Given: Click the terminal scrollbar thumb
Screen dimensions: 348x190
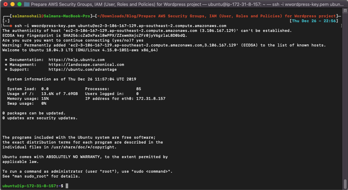Looking at the screenshot, I should pyautogui.click(x=345, y=183).
